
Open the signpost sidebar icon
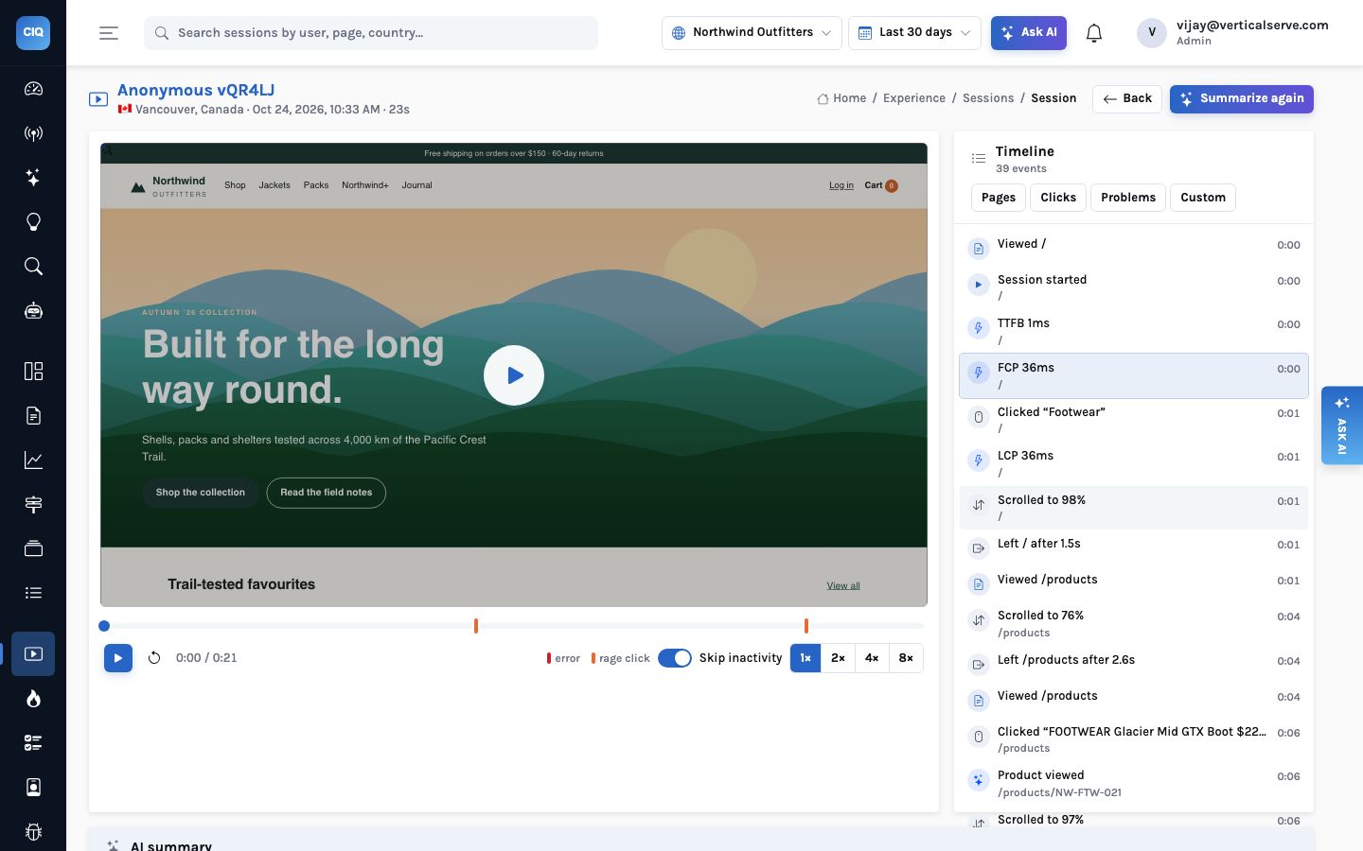tap(33, 504)
